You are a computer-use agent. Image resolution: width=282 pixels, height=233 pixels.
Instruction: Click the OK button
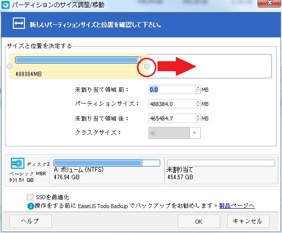click(x=199, y=222)
